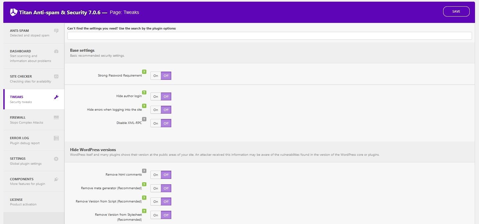Turn On Remove Version from Script
The width and height of the screenshot is (479, 224).
click(x=156, y=201)
